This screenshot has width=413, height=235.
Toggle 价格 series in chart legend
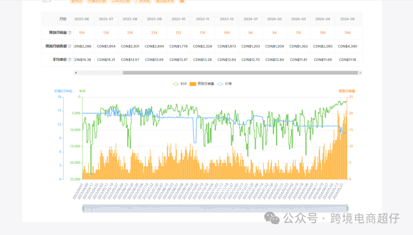[224, 83]
